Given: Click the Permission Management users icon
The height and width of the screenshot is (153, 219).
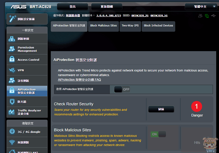Looking at the screenshot, I should pyautogui.click(x=12, y=49).
